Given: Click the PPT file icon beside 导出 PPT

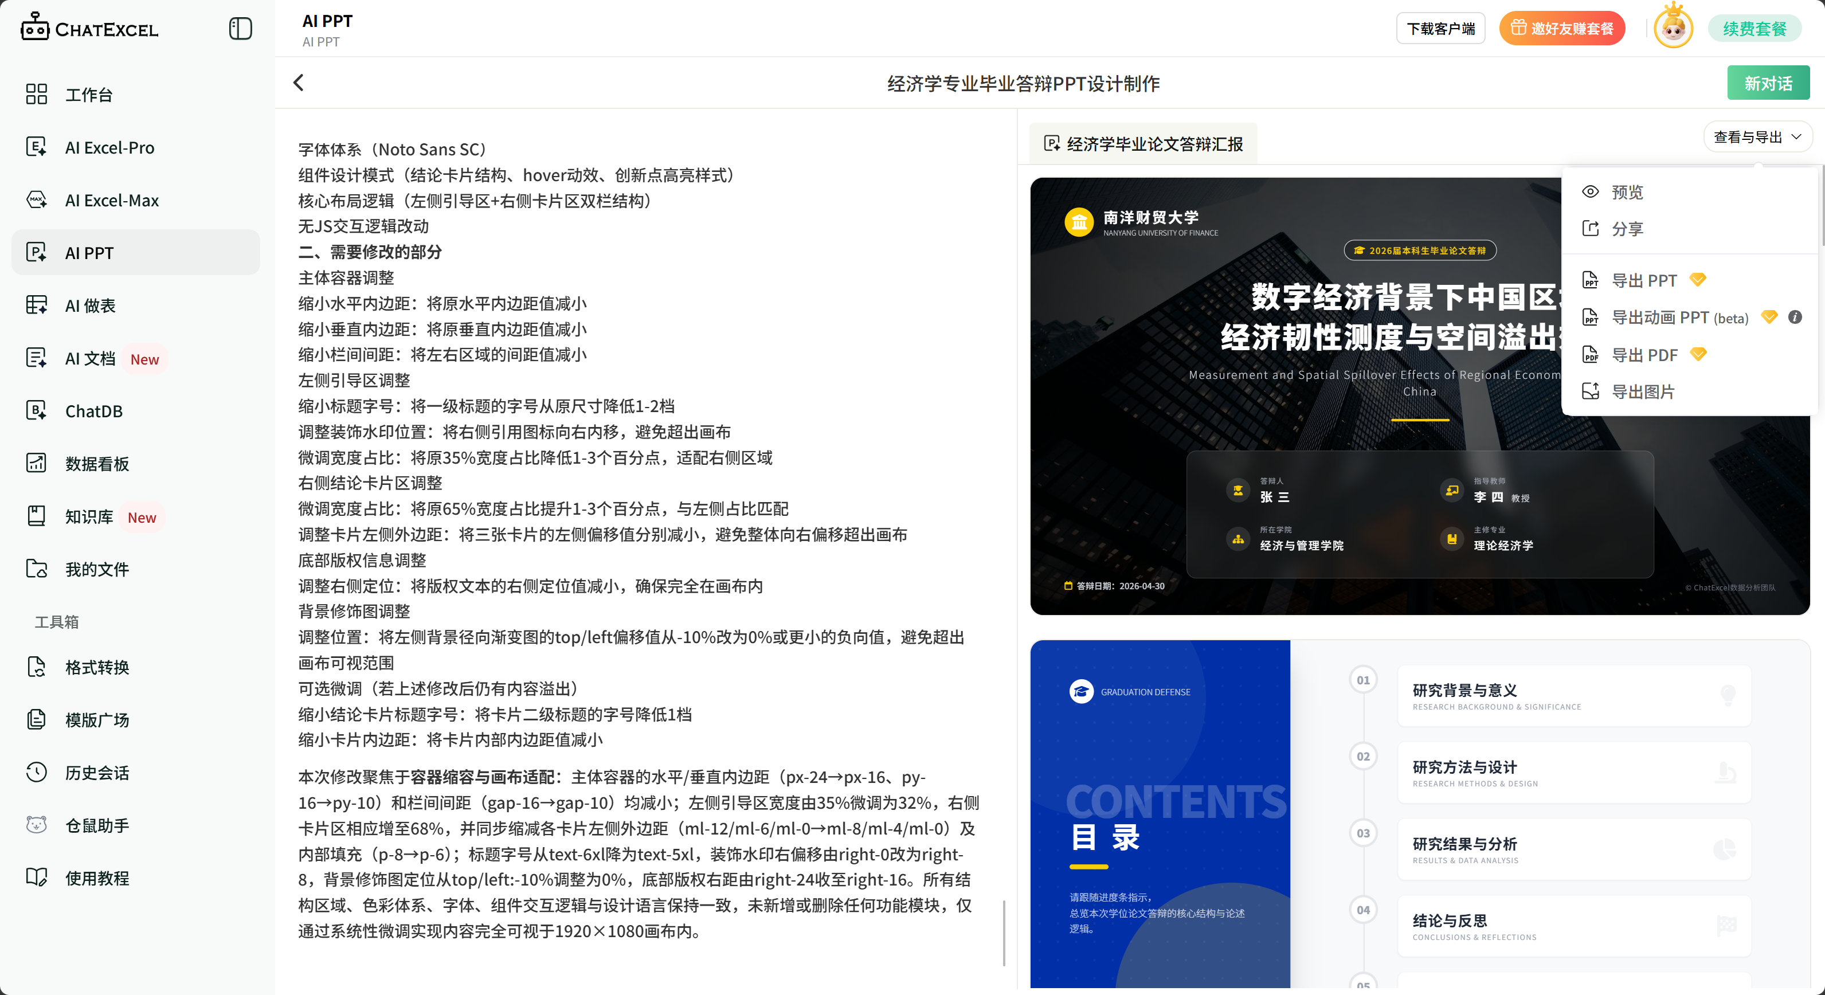Looking at the screenshot, I should (1591, 280).
